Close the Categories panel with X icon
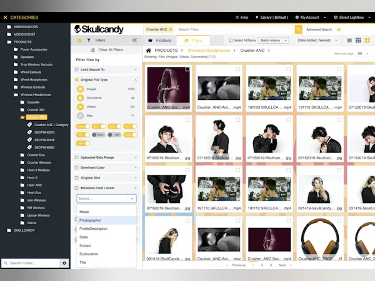 click(5, 17)
